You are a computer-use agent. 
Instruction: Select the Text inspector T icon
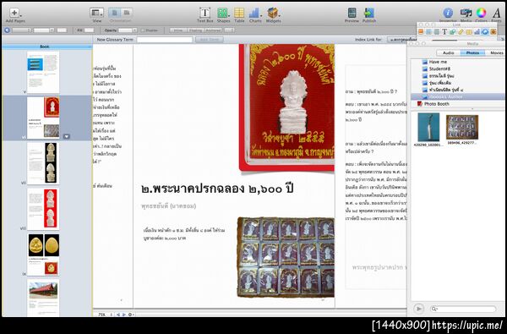(444, 32)
